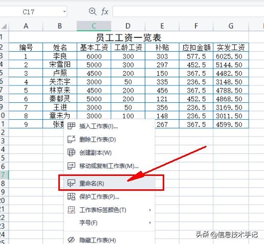Choose 插入工作表(I) from context menu

[109, 126]
